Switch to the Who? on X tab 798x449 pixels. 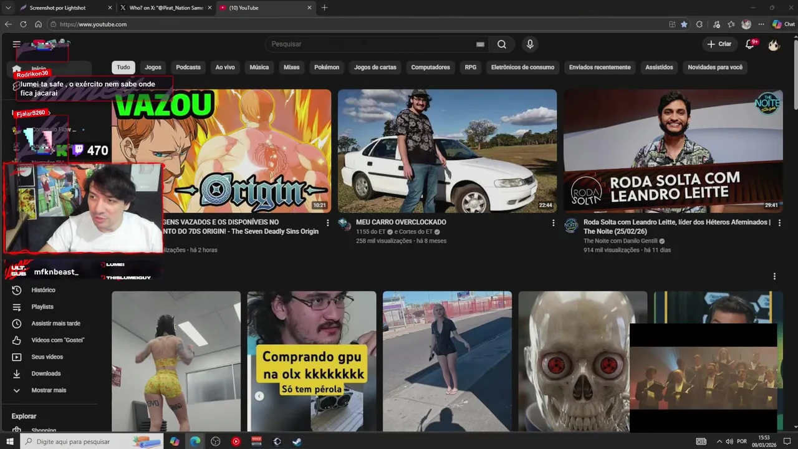(x=166, y=7)
